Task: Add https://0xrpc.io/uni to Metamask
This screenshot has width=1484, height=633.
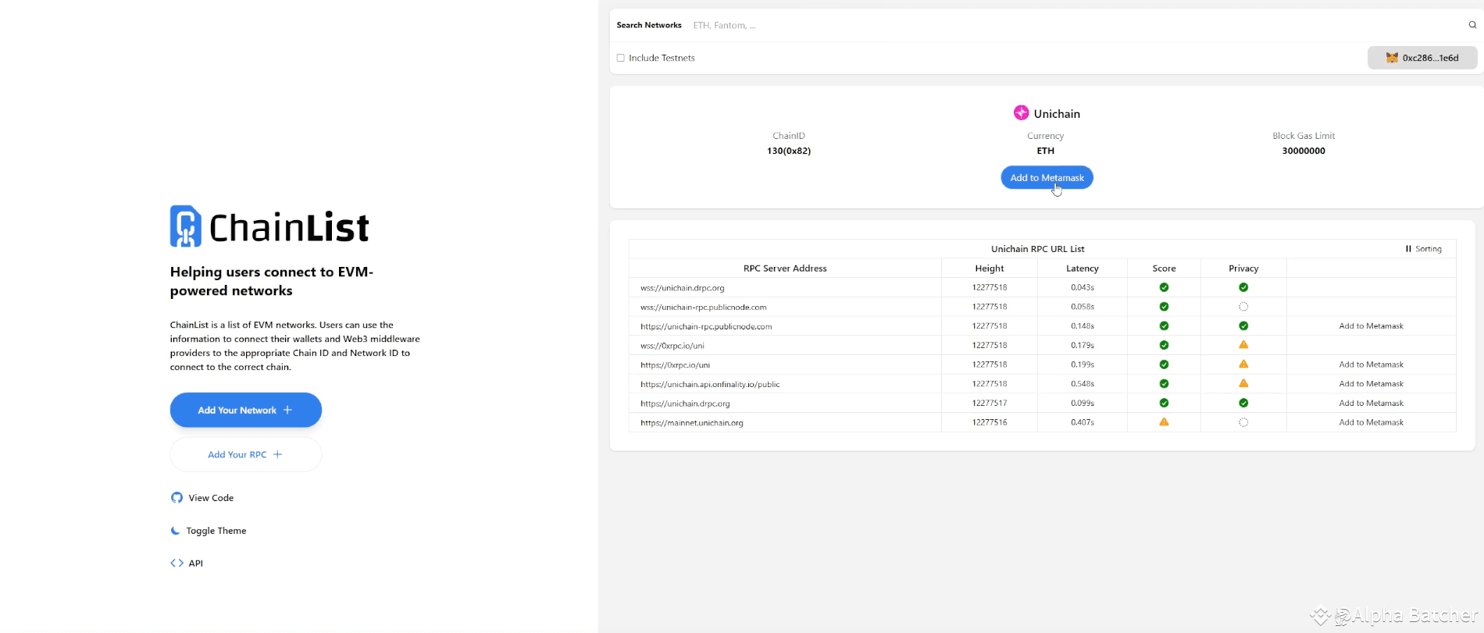Action: click(1371, 365)
